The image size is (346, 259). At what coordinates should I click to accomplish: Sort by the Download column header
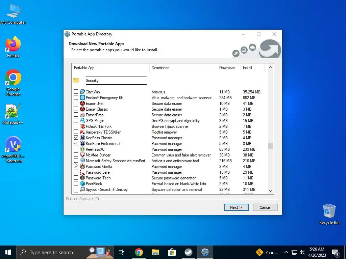(229, 67)
